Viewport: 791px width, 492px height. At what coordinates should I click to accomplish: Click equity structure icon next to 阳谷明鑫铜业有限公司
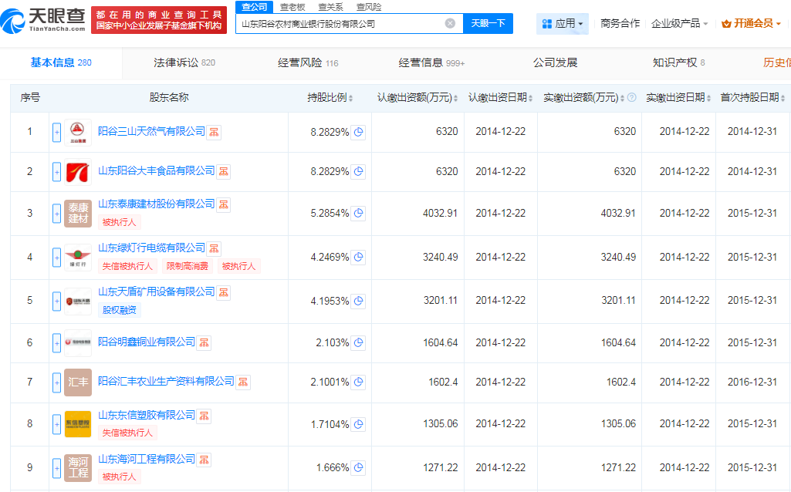tap(205, 342)
